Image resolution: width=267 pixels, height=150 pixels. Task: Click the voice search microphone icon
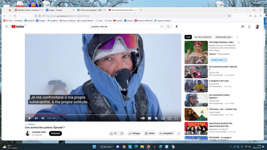tap(176, 26)
